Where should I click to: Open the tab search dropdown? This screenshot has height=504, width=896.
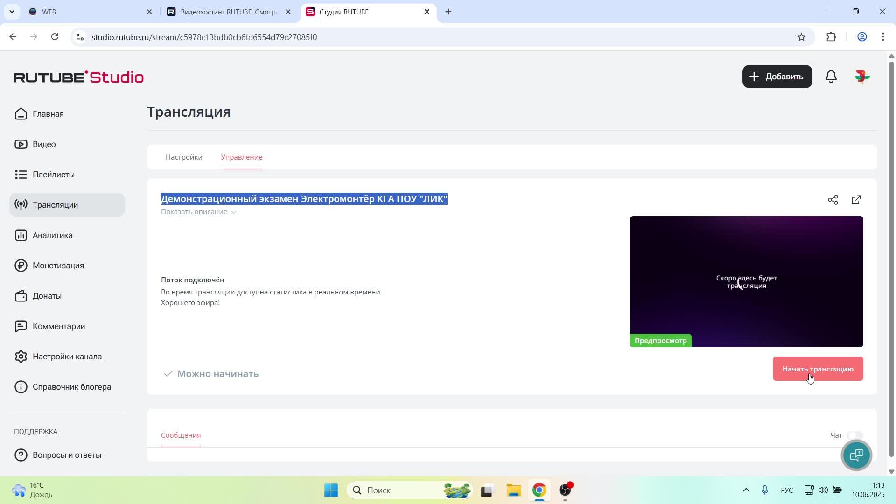point(12,12)
